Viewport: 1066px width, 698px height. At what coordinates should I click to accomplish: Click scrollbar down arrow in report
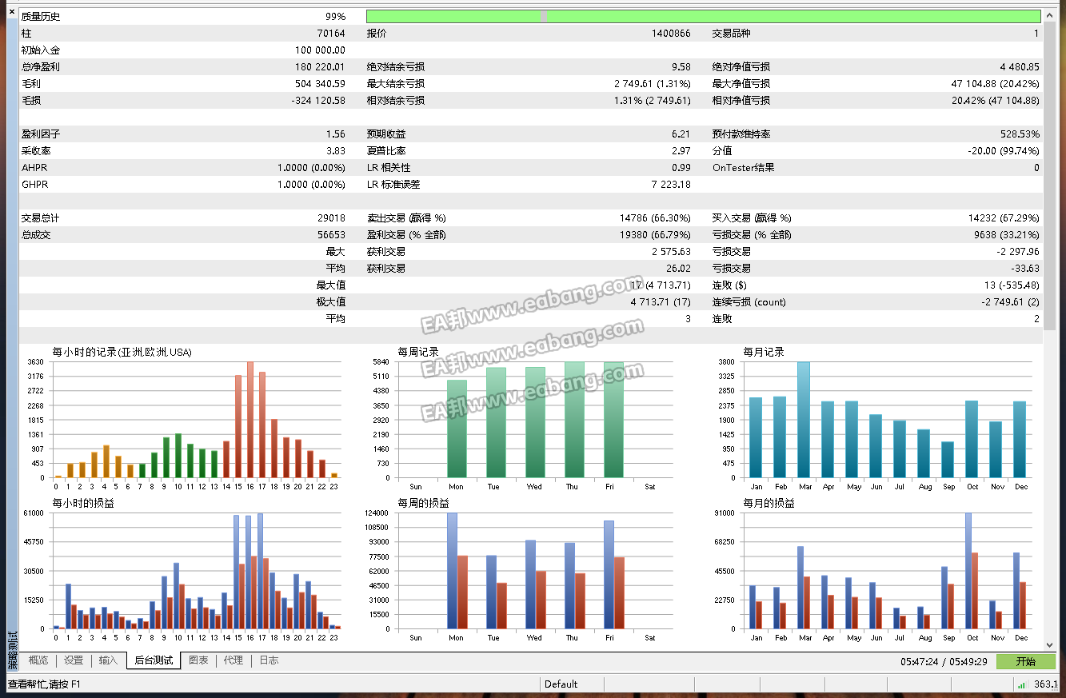point(1050,644)
